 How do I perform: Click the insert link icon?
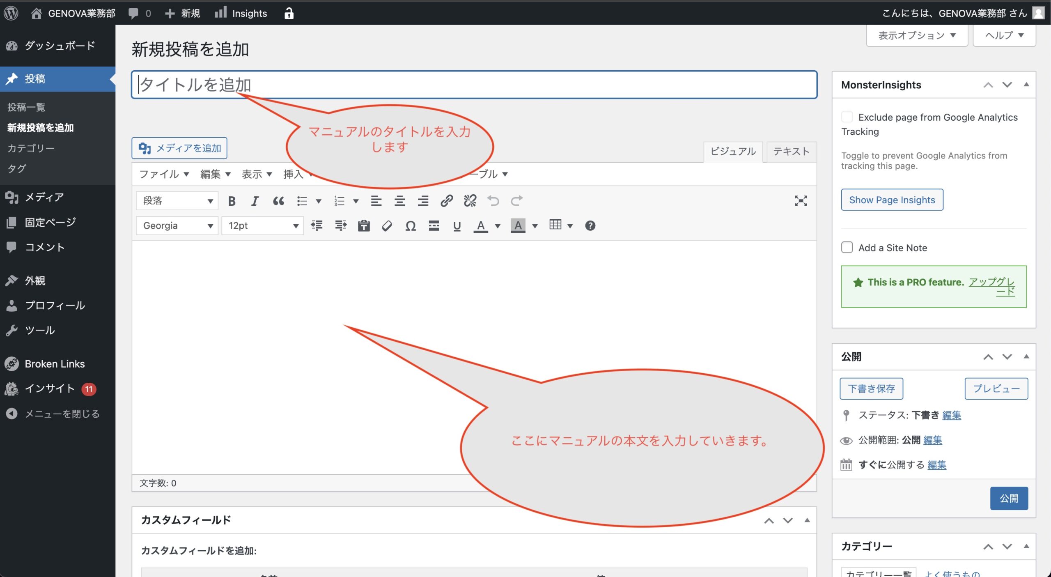pos(446,201)
